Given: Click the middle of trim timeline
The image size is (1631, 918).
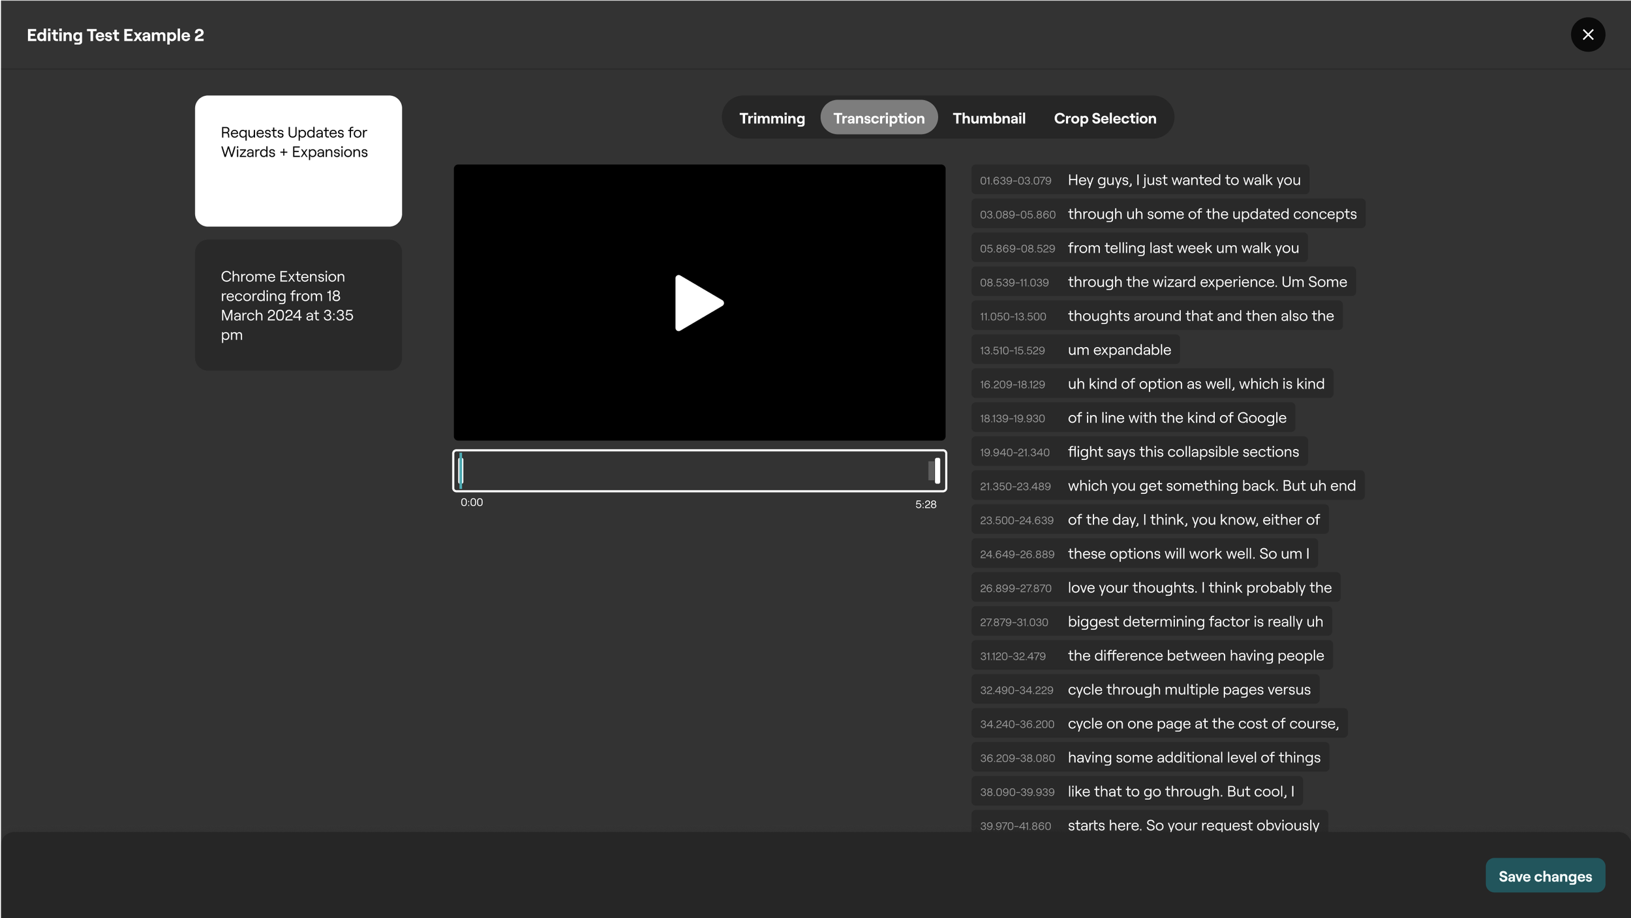Looking at the screenshot, I should click(x=699, y=470).
